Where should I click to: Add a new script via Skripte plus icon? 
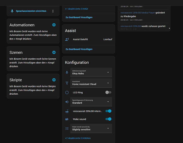click(54, 80)
